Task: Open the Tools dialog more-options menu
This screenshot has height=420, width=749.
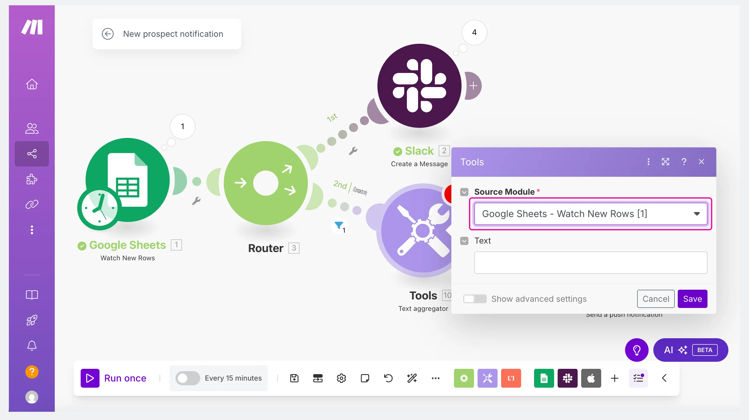Action: pos(648,162)
